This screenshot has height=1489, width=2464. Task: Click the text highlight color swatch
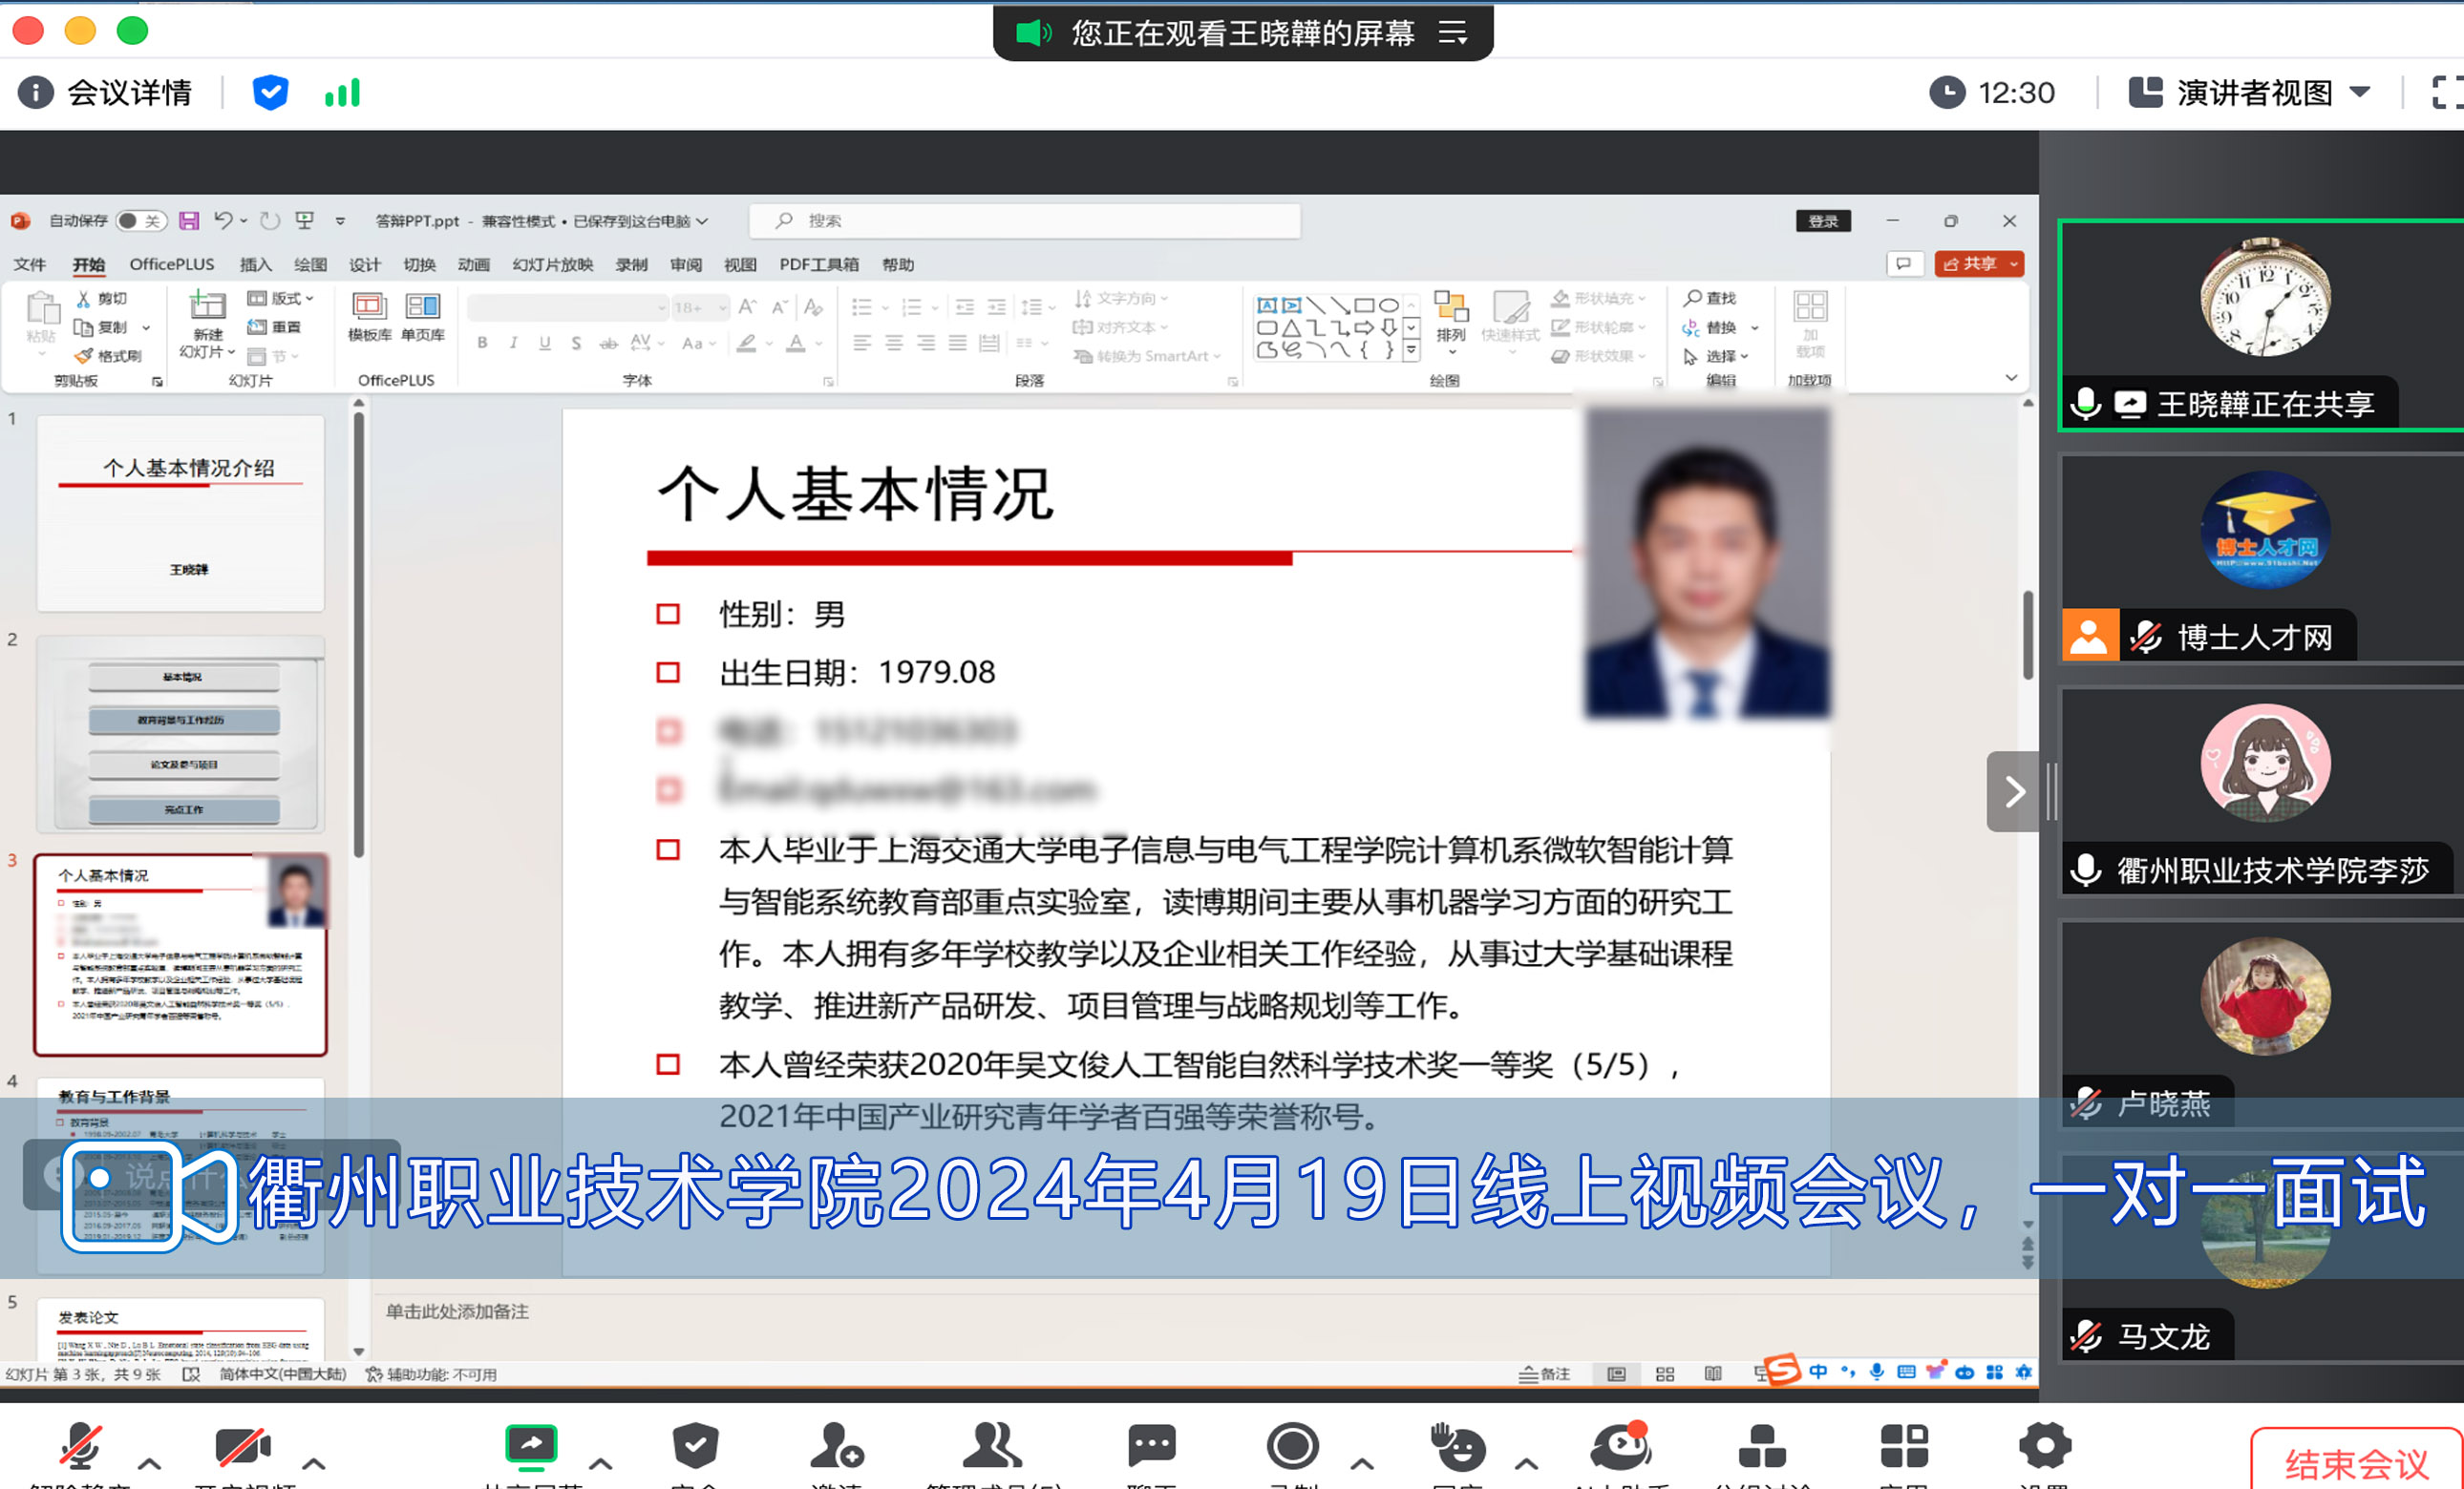point(746,343)
